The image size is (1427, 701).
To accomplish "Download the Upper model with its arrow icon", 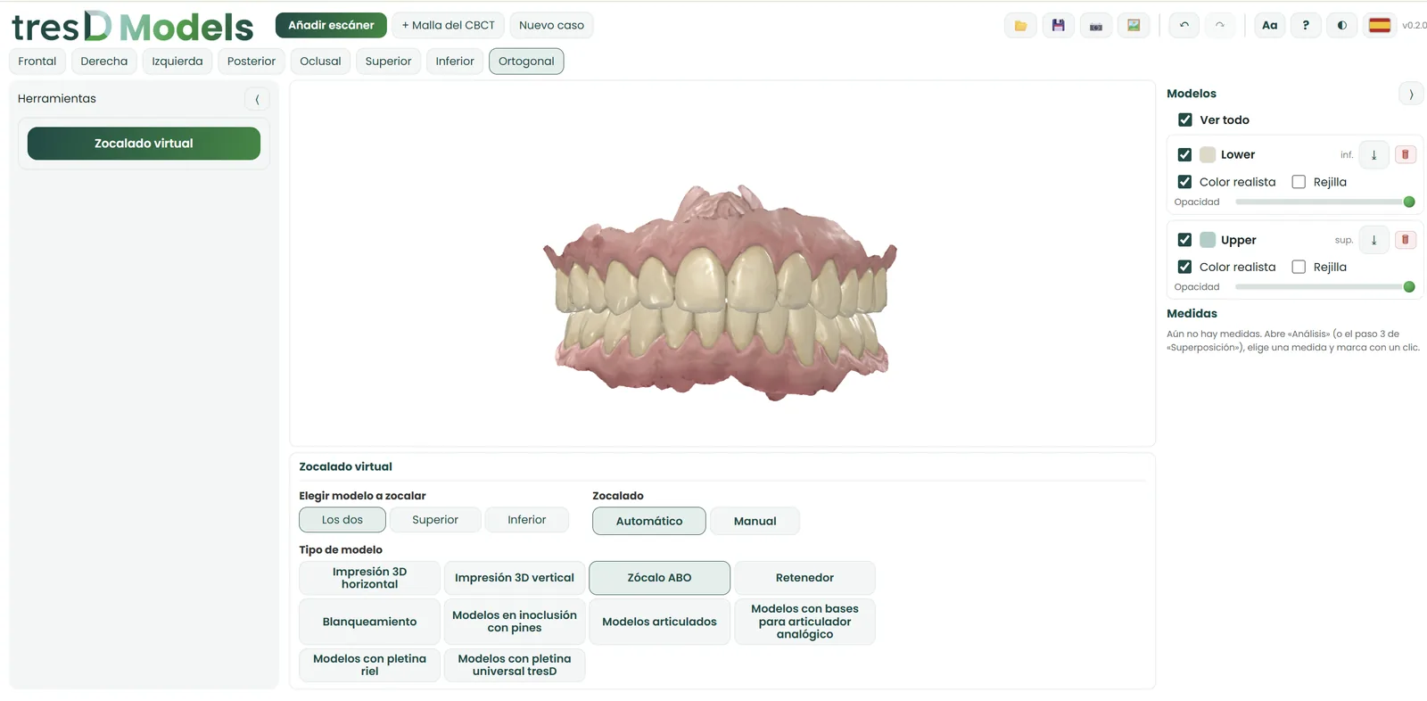I will coord(1373,240).
